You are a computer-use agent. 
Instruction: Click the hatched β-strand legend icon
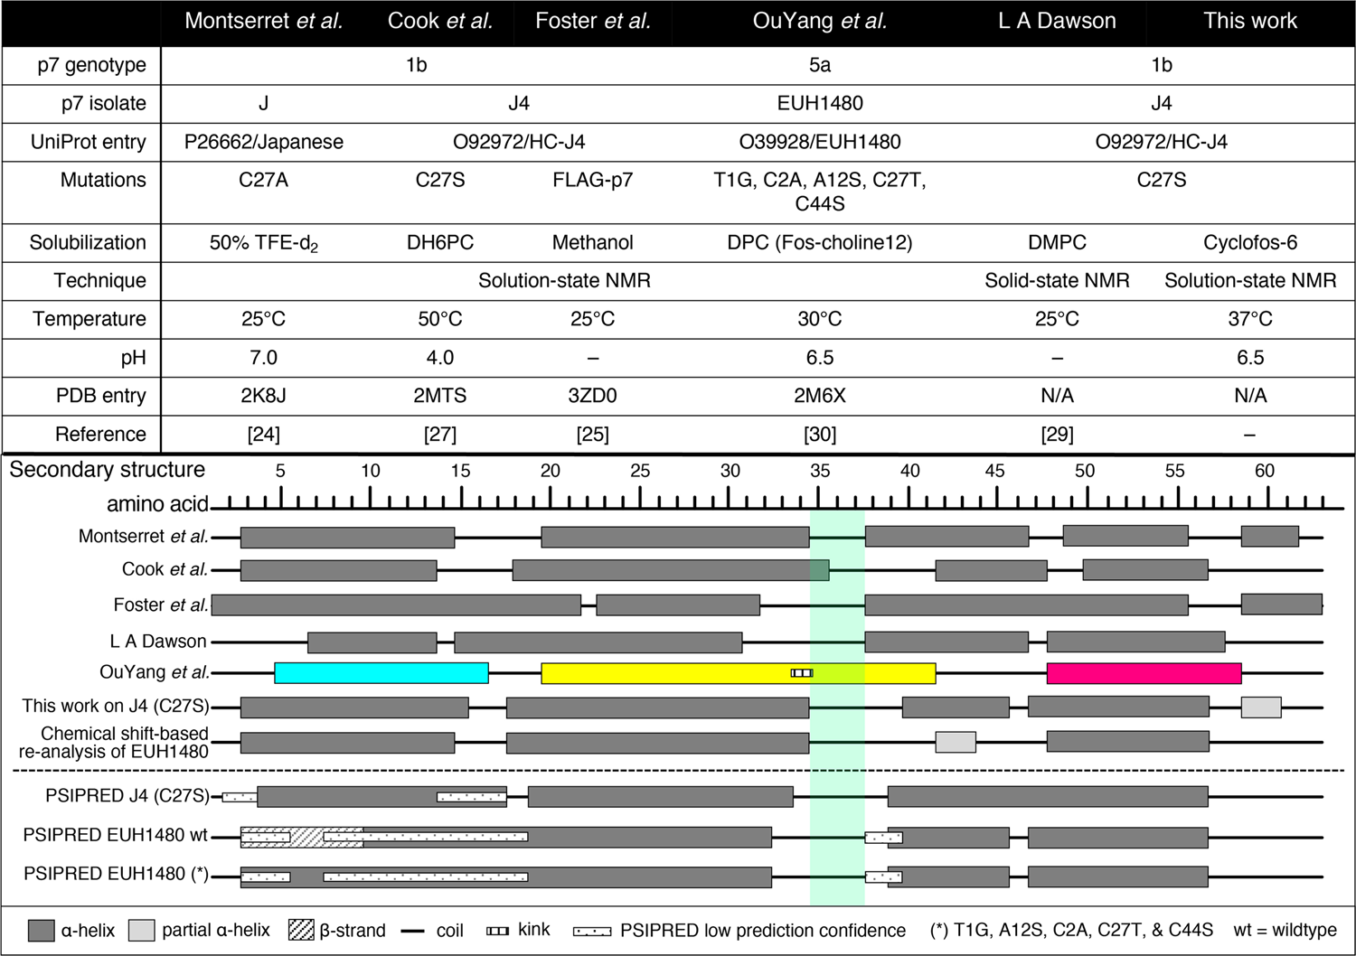(301, 931)
